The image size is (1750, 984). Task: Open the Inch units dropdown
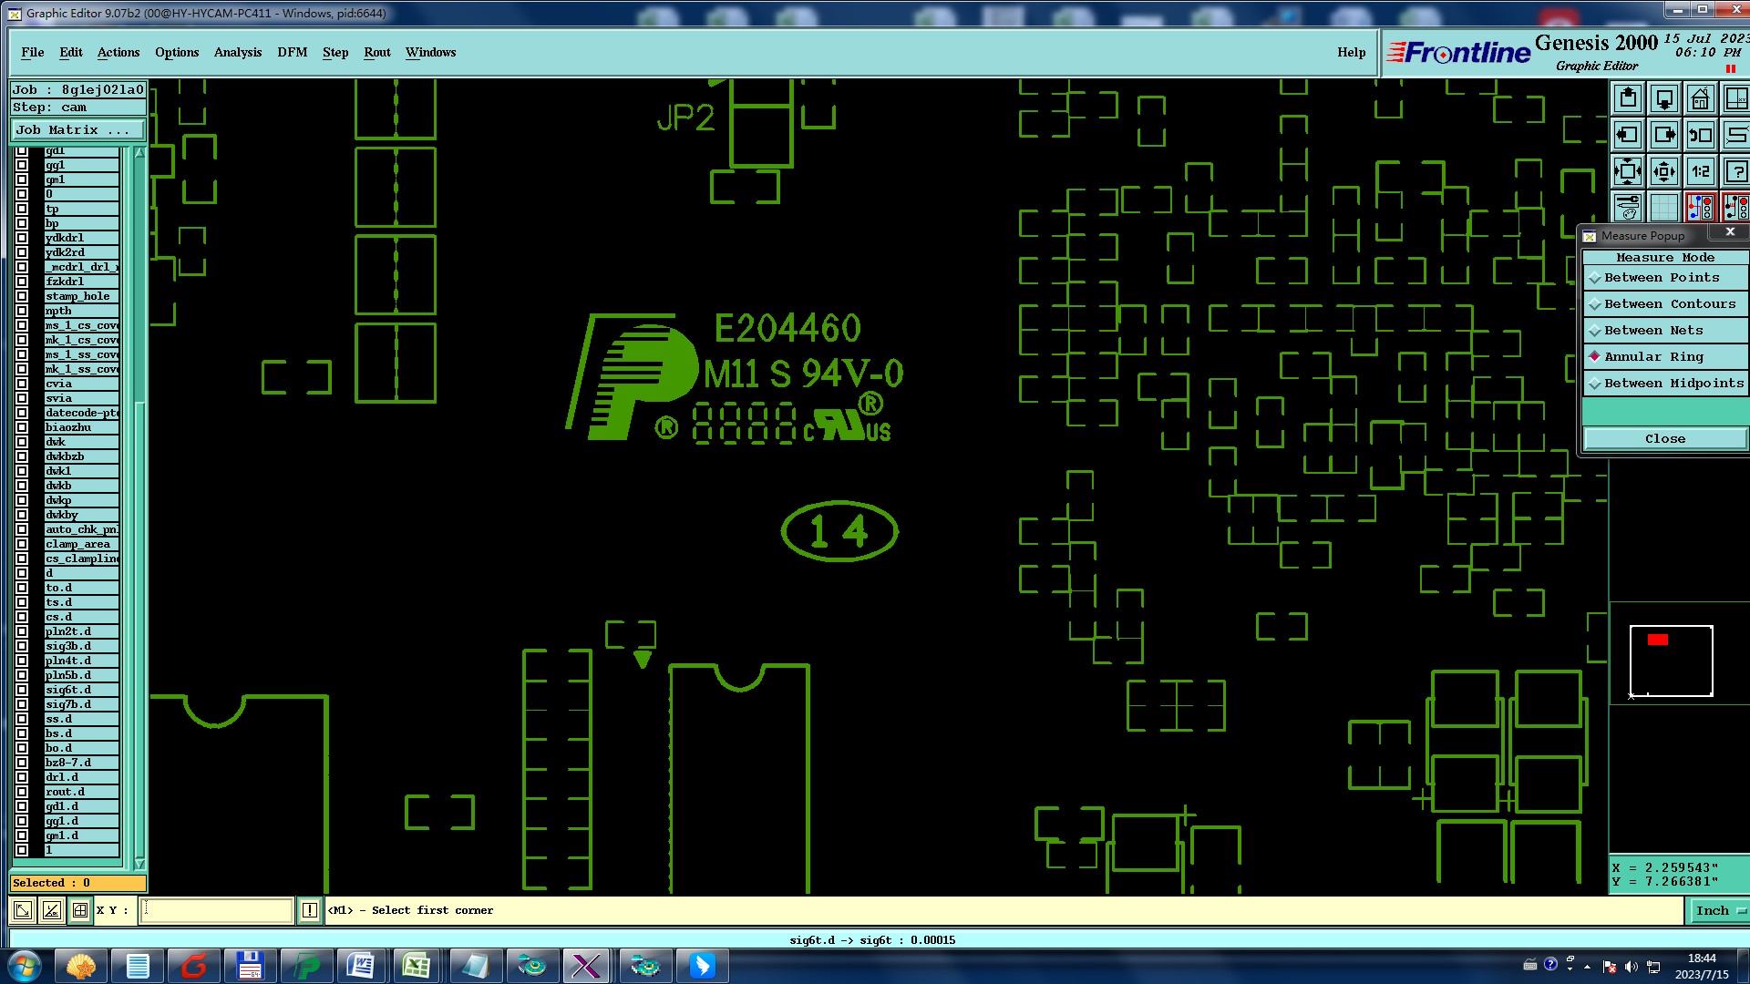[x=1718, y=910]
